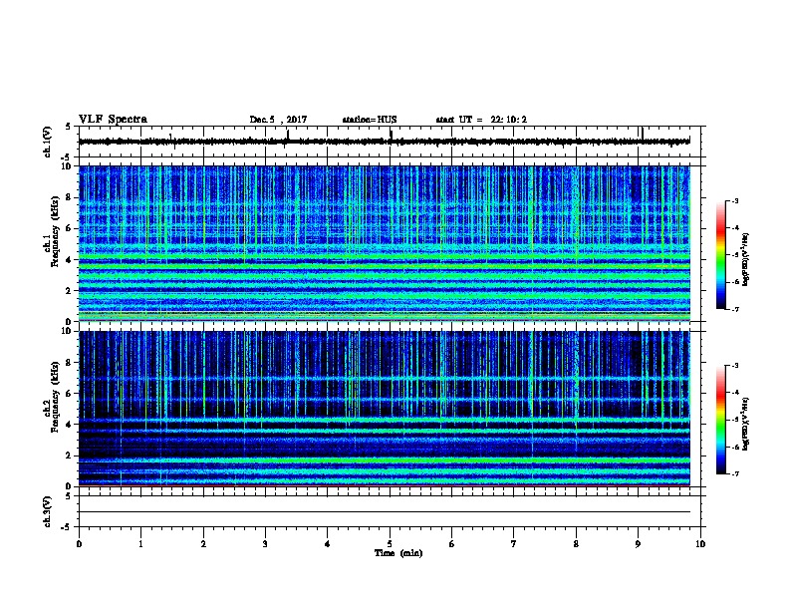
Task: Click the ch.2 spectrogram color scale bar
Action: pos(721,420)
